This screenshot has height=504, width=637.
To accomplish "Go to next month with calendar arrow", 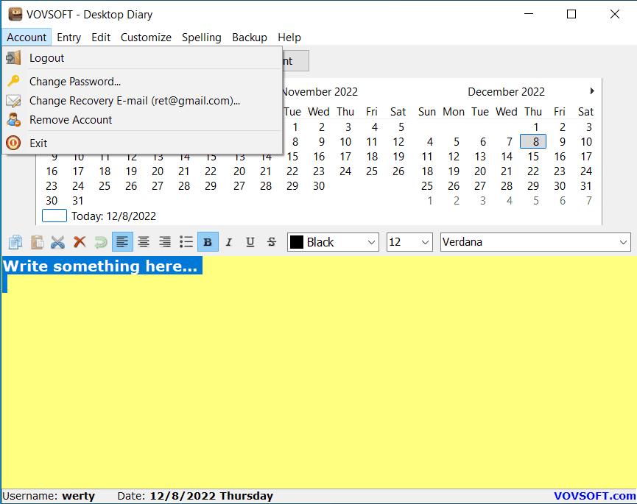I will pyautogui.click(x=592, y=91).
